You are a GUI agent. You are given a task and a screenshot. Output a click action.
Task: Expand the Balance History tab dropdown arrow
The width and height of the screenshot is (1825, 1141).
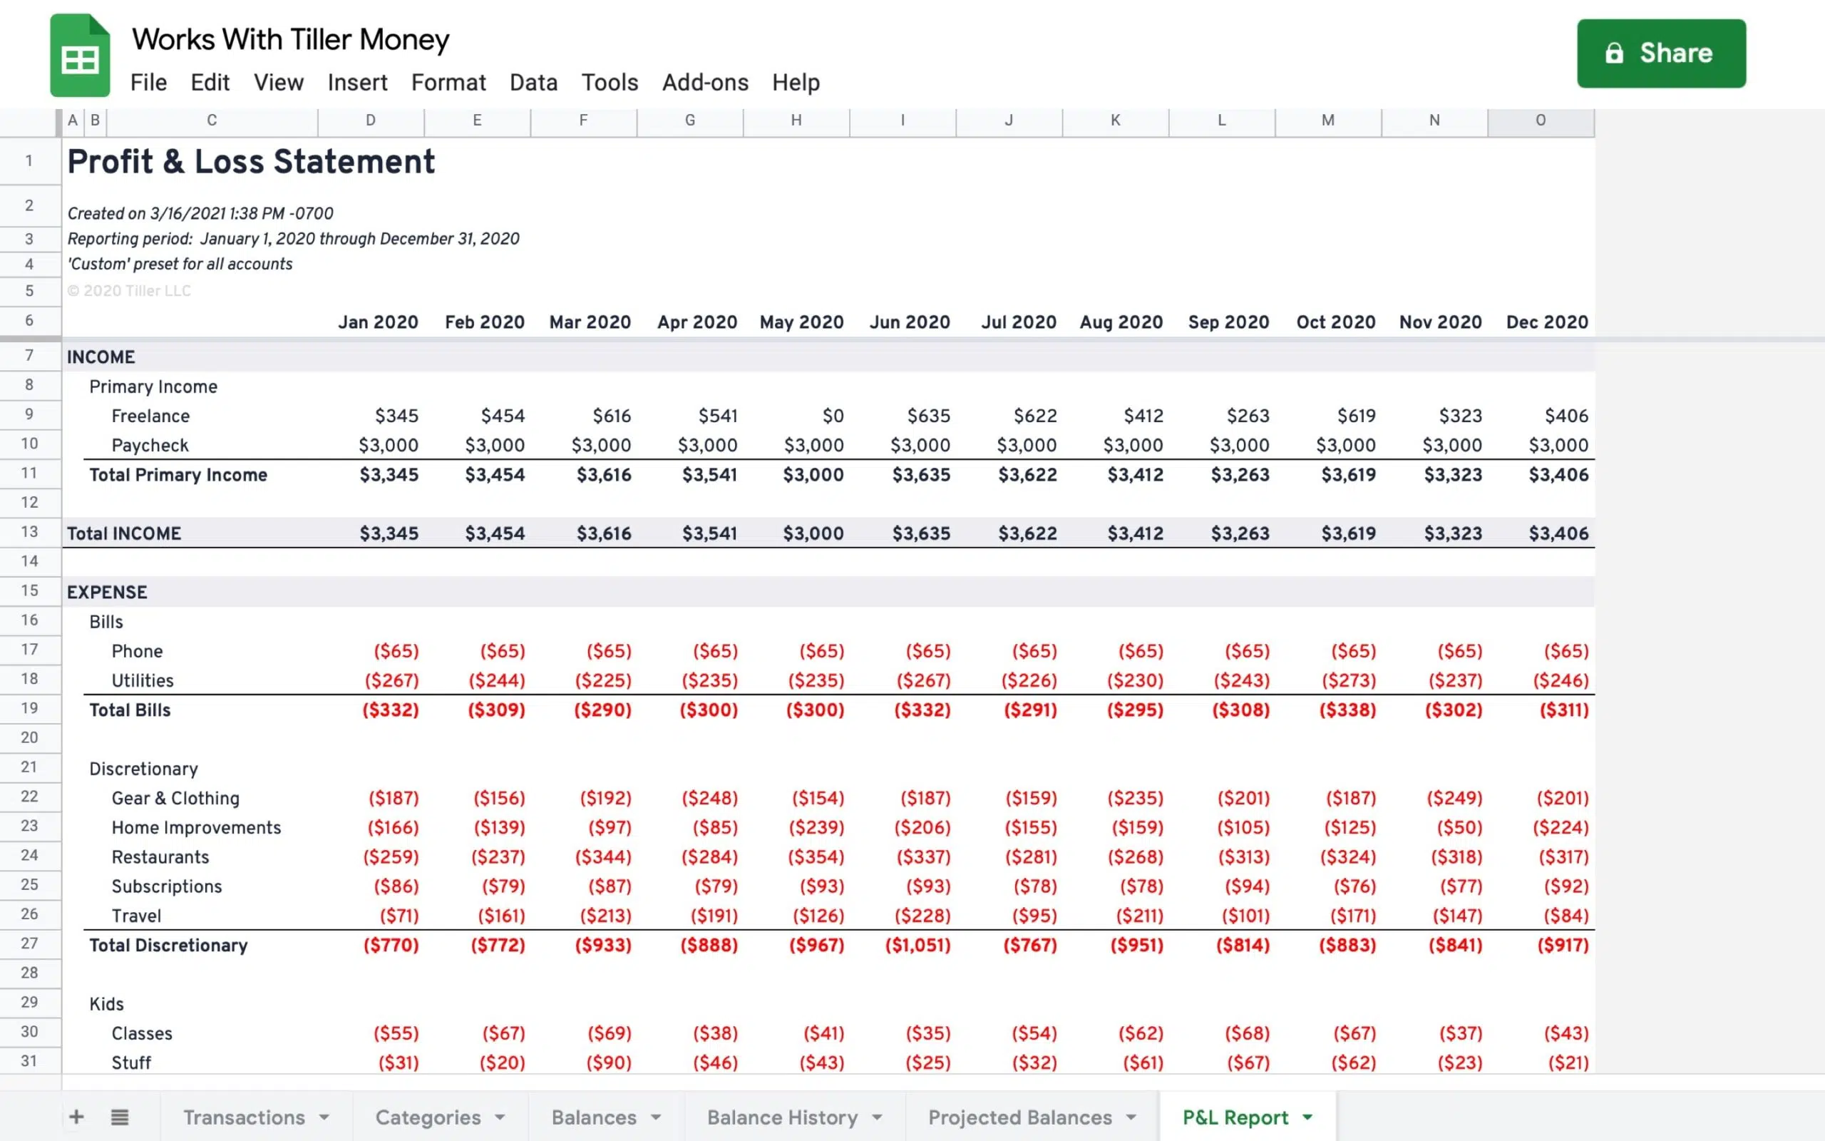click(x=877, y=1117)
